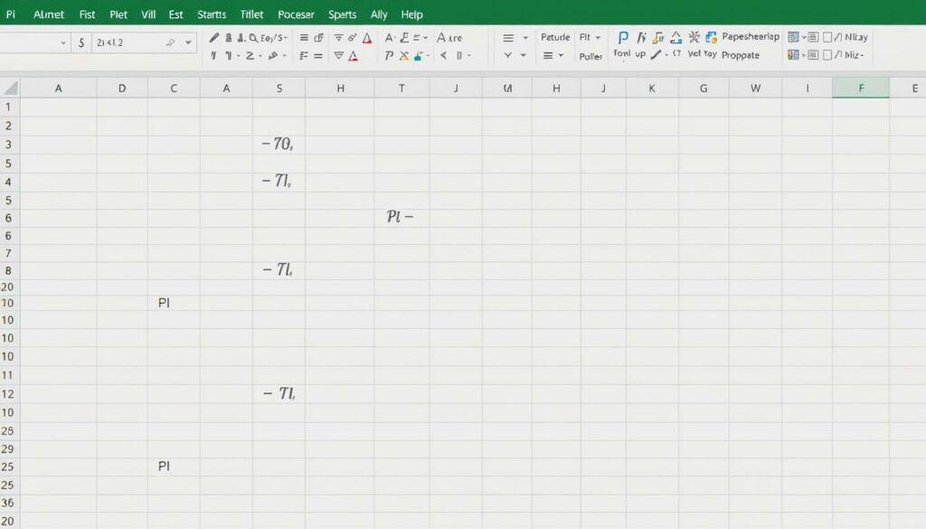Open dropdown arrow beside chevron-down icon

[523, 55]
